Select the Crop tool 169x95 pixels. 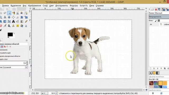click(x=18, y=17)
